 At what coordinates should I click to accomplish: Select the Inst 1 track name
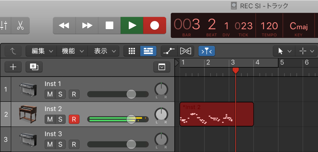[x=53, y=84]
